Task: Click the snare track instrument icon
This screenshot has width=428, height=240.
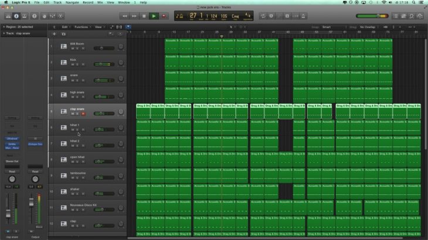Action: tap(63, 78)
